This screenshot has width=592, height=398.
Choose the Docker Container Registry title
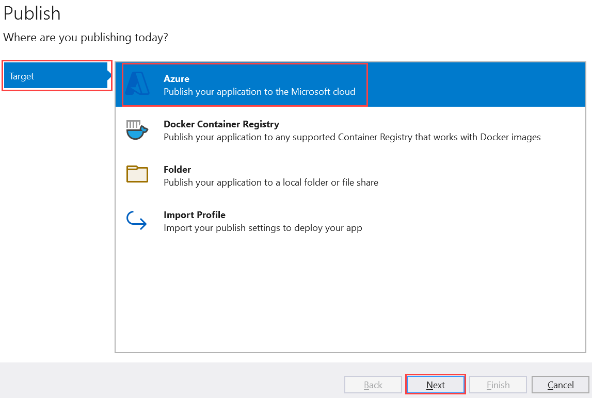click(x=221, y=124)
